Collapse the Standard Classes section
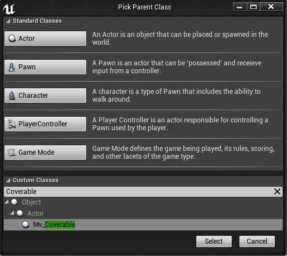The height and width of the screenshot is (256, 287). click(x=8, y=21)
